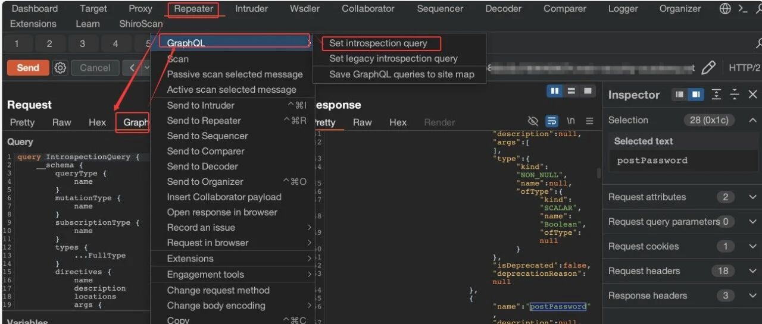Select Insert Collaborator payload
The width and height of the screenshot is (762, 324).
232,197
